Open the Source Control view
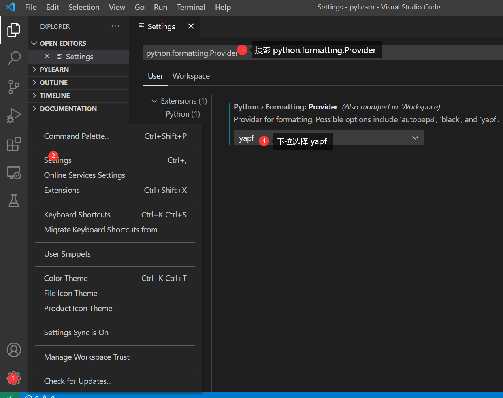The height and width of the screenshot is (398, 503). [14, 87]
